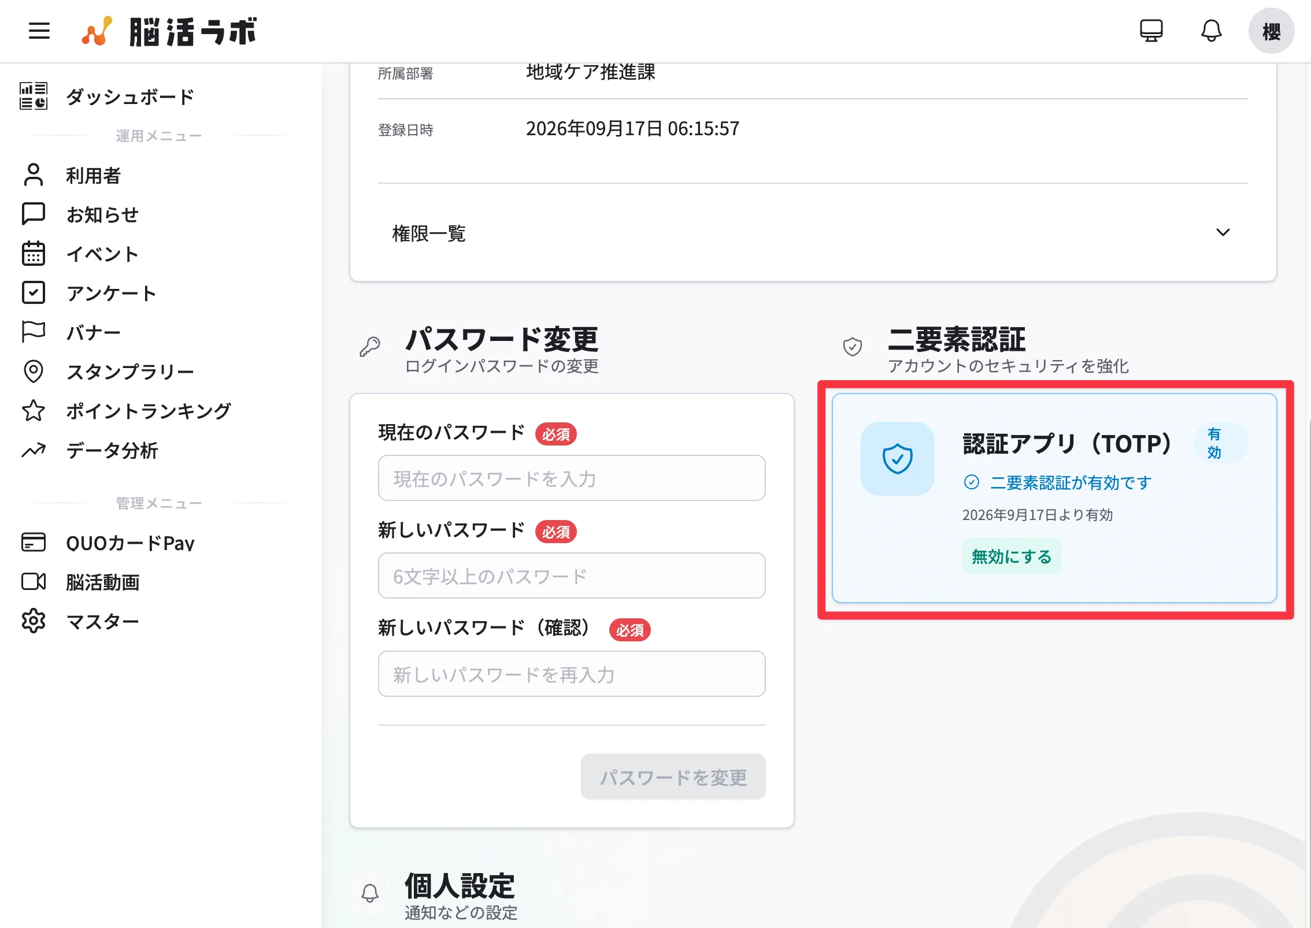Focus the 6文字以上のパスワード input field

pyautogui.click(x=572, y=576)
